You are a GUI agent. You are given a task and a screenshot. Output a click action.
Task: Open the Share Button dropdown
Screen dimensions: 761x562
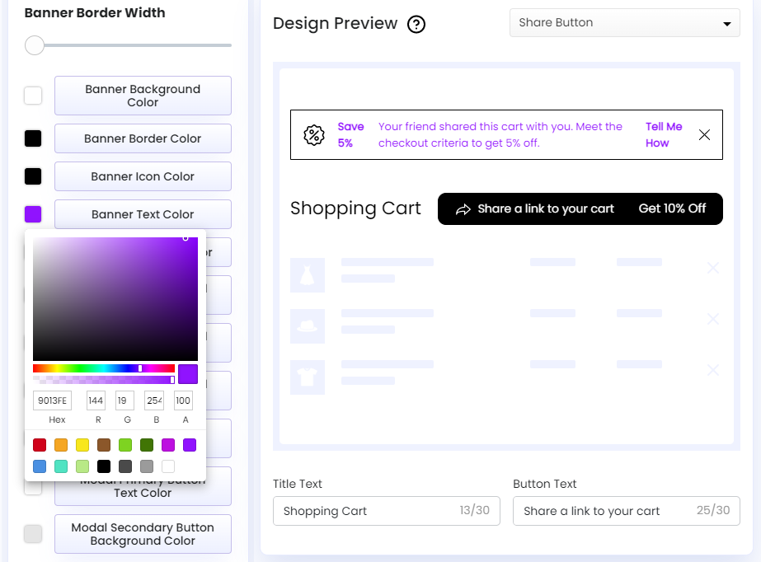point(624,23)
